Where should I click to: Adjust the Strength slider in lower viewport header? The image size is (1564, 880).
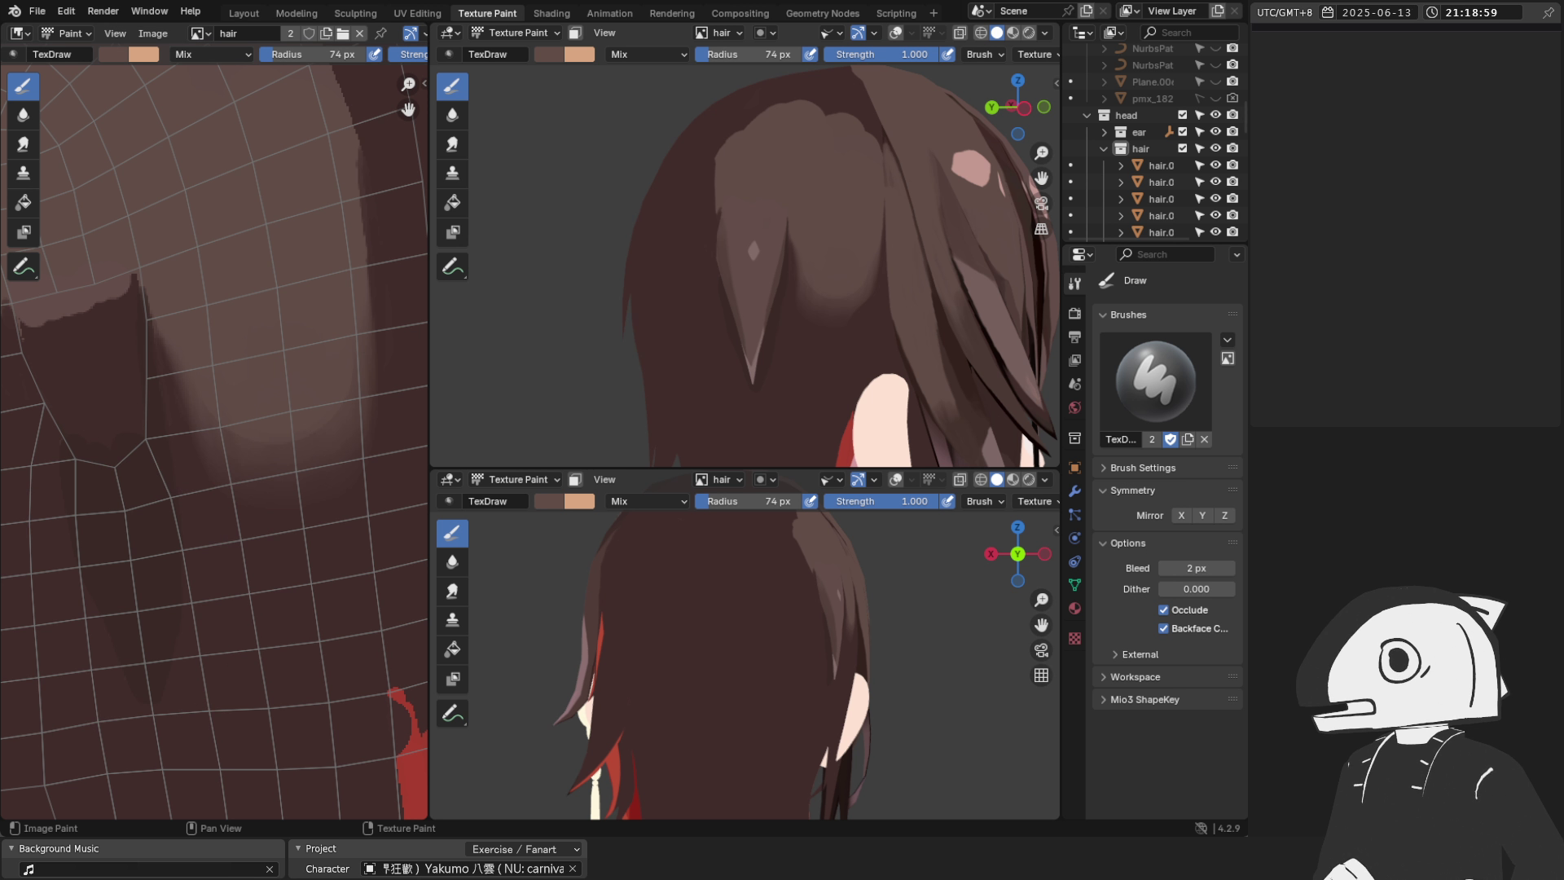[881, 502]
